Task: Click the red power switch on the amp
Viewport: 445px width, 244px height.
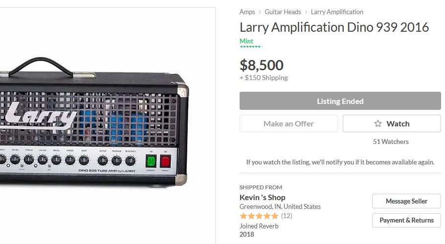Action: (165, 161)
